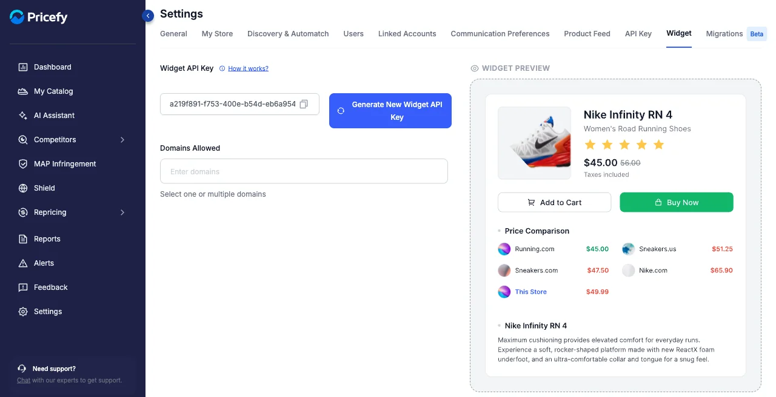Click the Sneakers.com store logo
This screenshot has height=397, width=776.
tap(504, 271)
